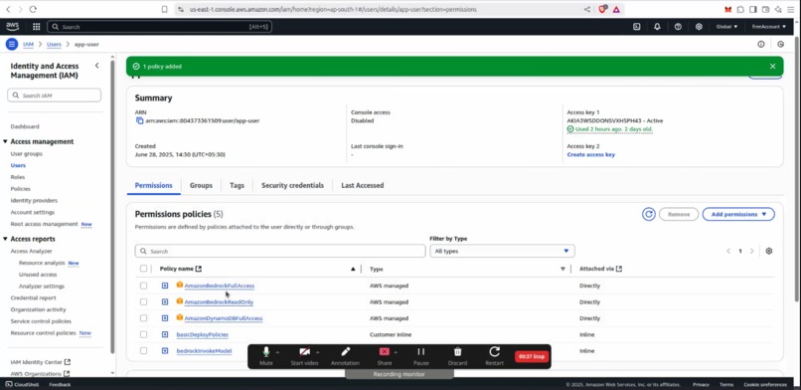
Task: Expand the AmazonBedrockReadOnly policy details
Action: point(165,302)
